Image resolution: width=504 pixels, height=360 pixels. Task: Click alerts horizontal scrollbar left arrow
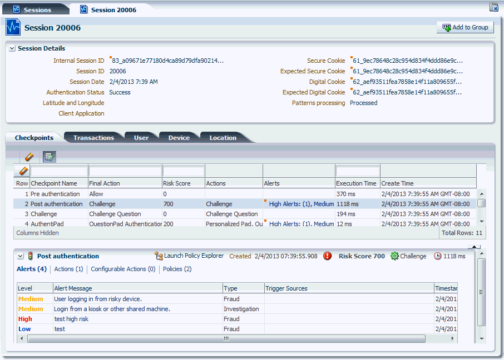click(22, 338)
